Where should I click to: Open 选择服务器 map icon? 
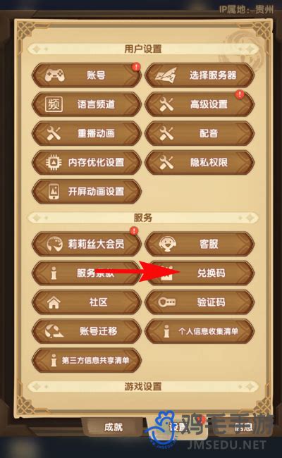pos(166,75)
